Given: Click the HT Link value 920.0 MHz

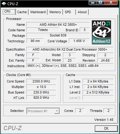Looking at the screenshot, I should [x=41, y=98].
